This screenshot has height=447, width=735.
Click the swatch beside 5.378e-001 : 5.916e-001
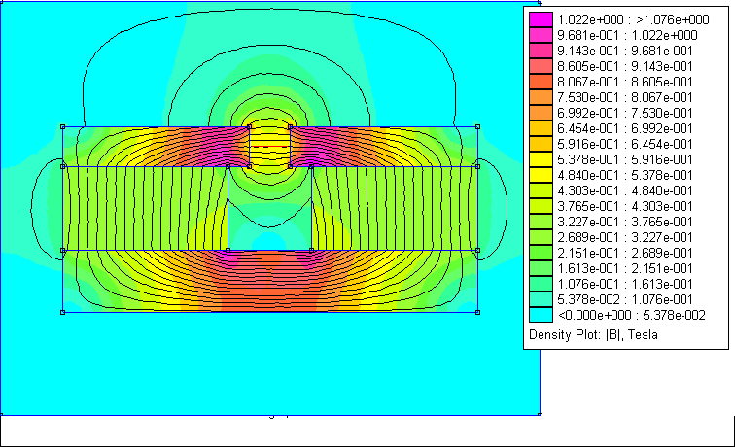(541, 159)
